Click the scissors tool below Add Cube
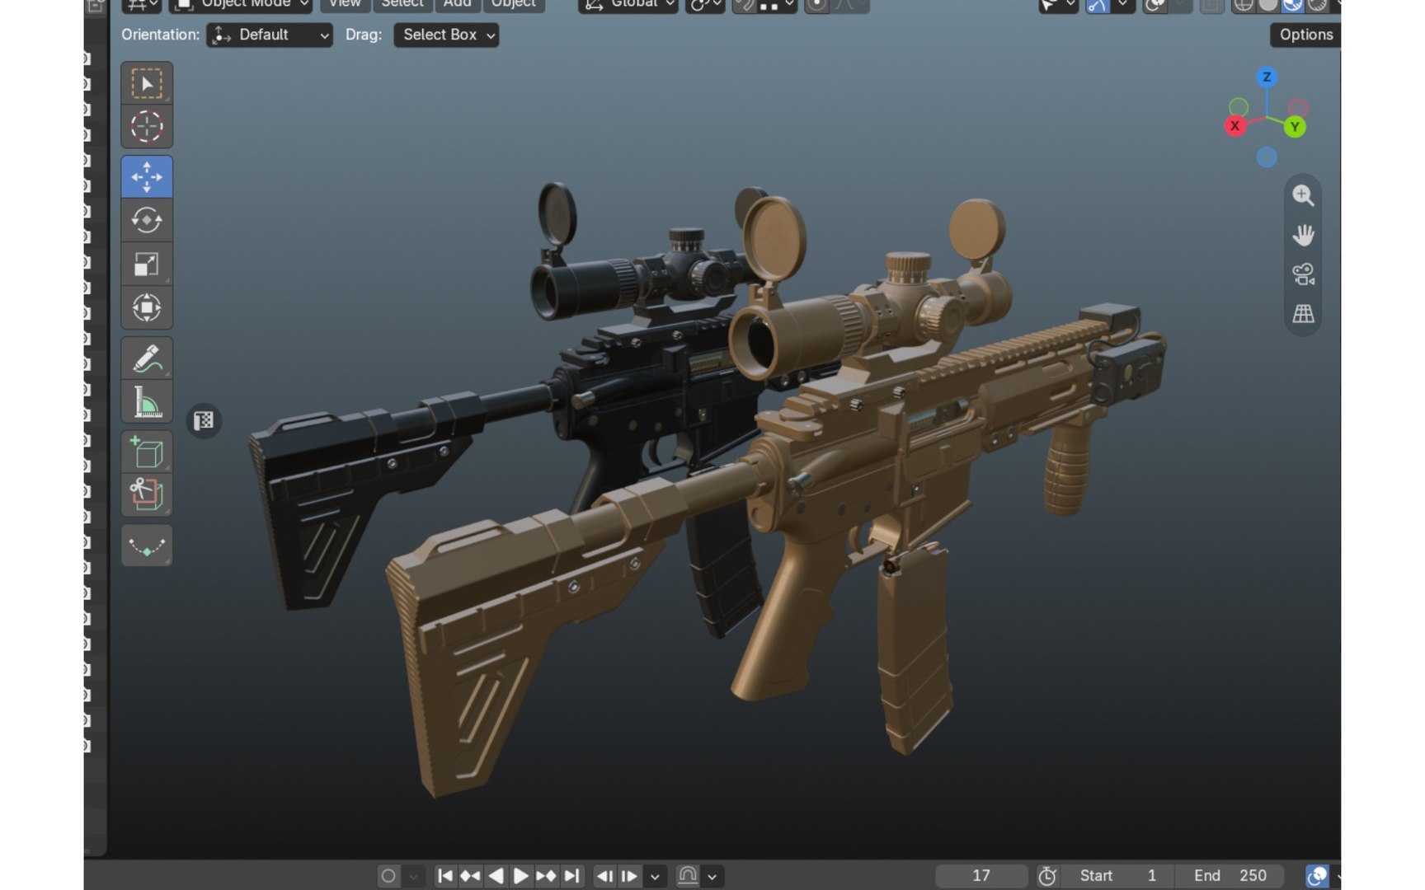 147,494
